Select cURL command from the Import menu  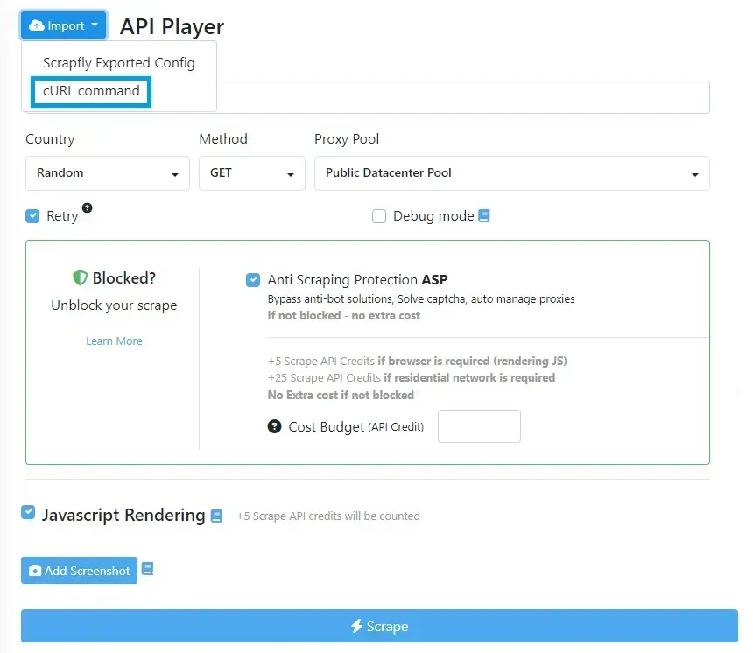tap(90, 92)
